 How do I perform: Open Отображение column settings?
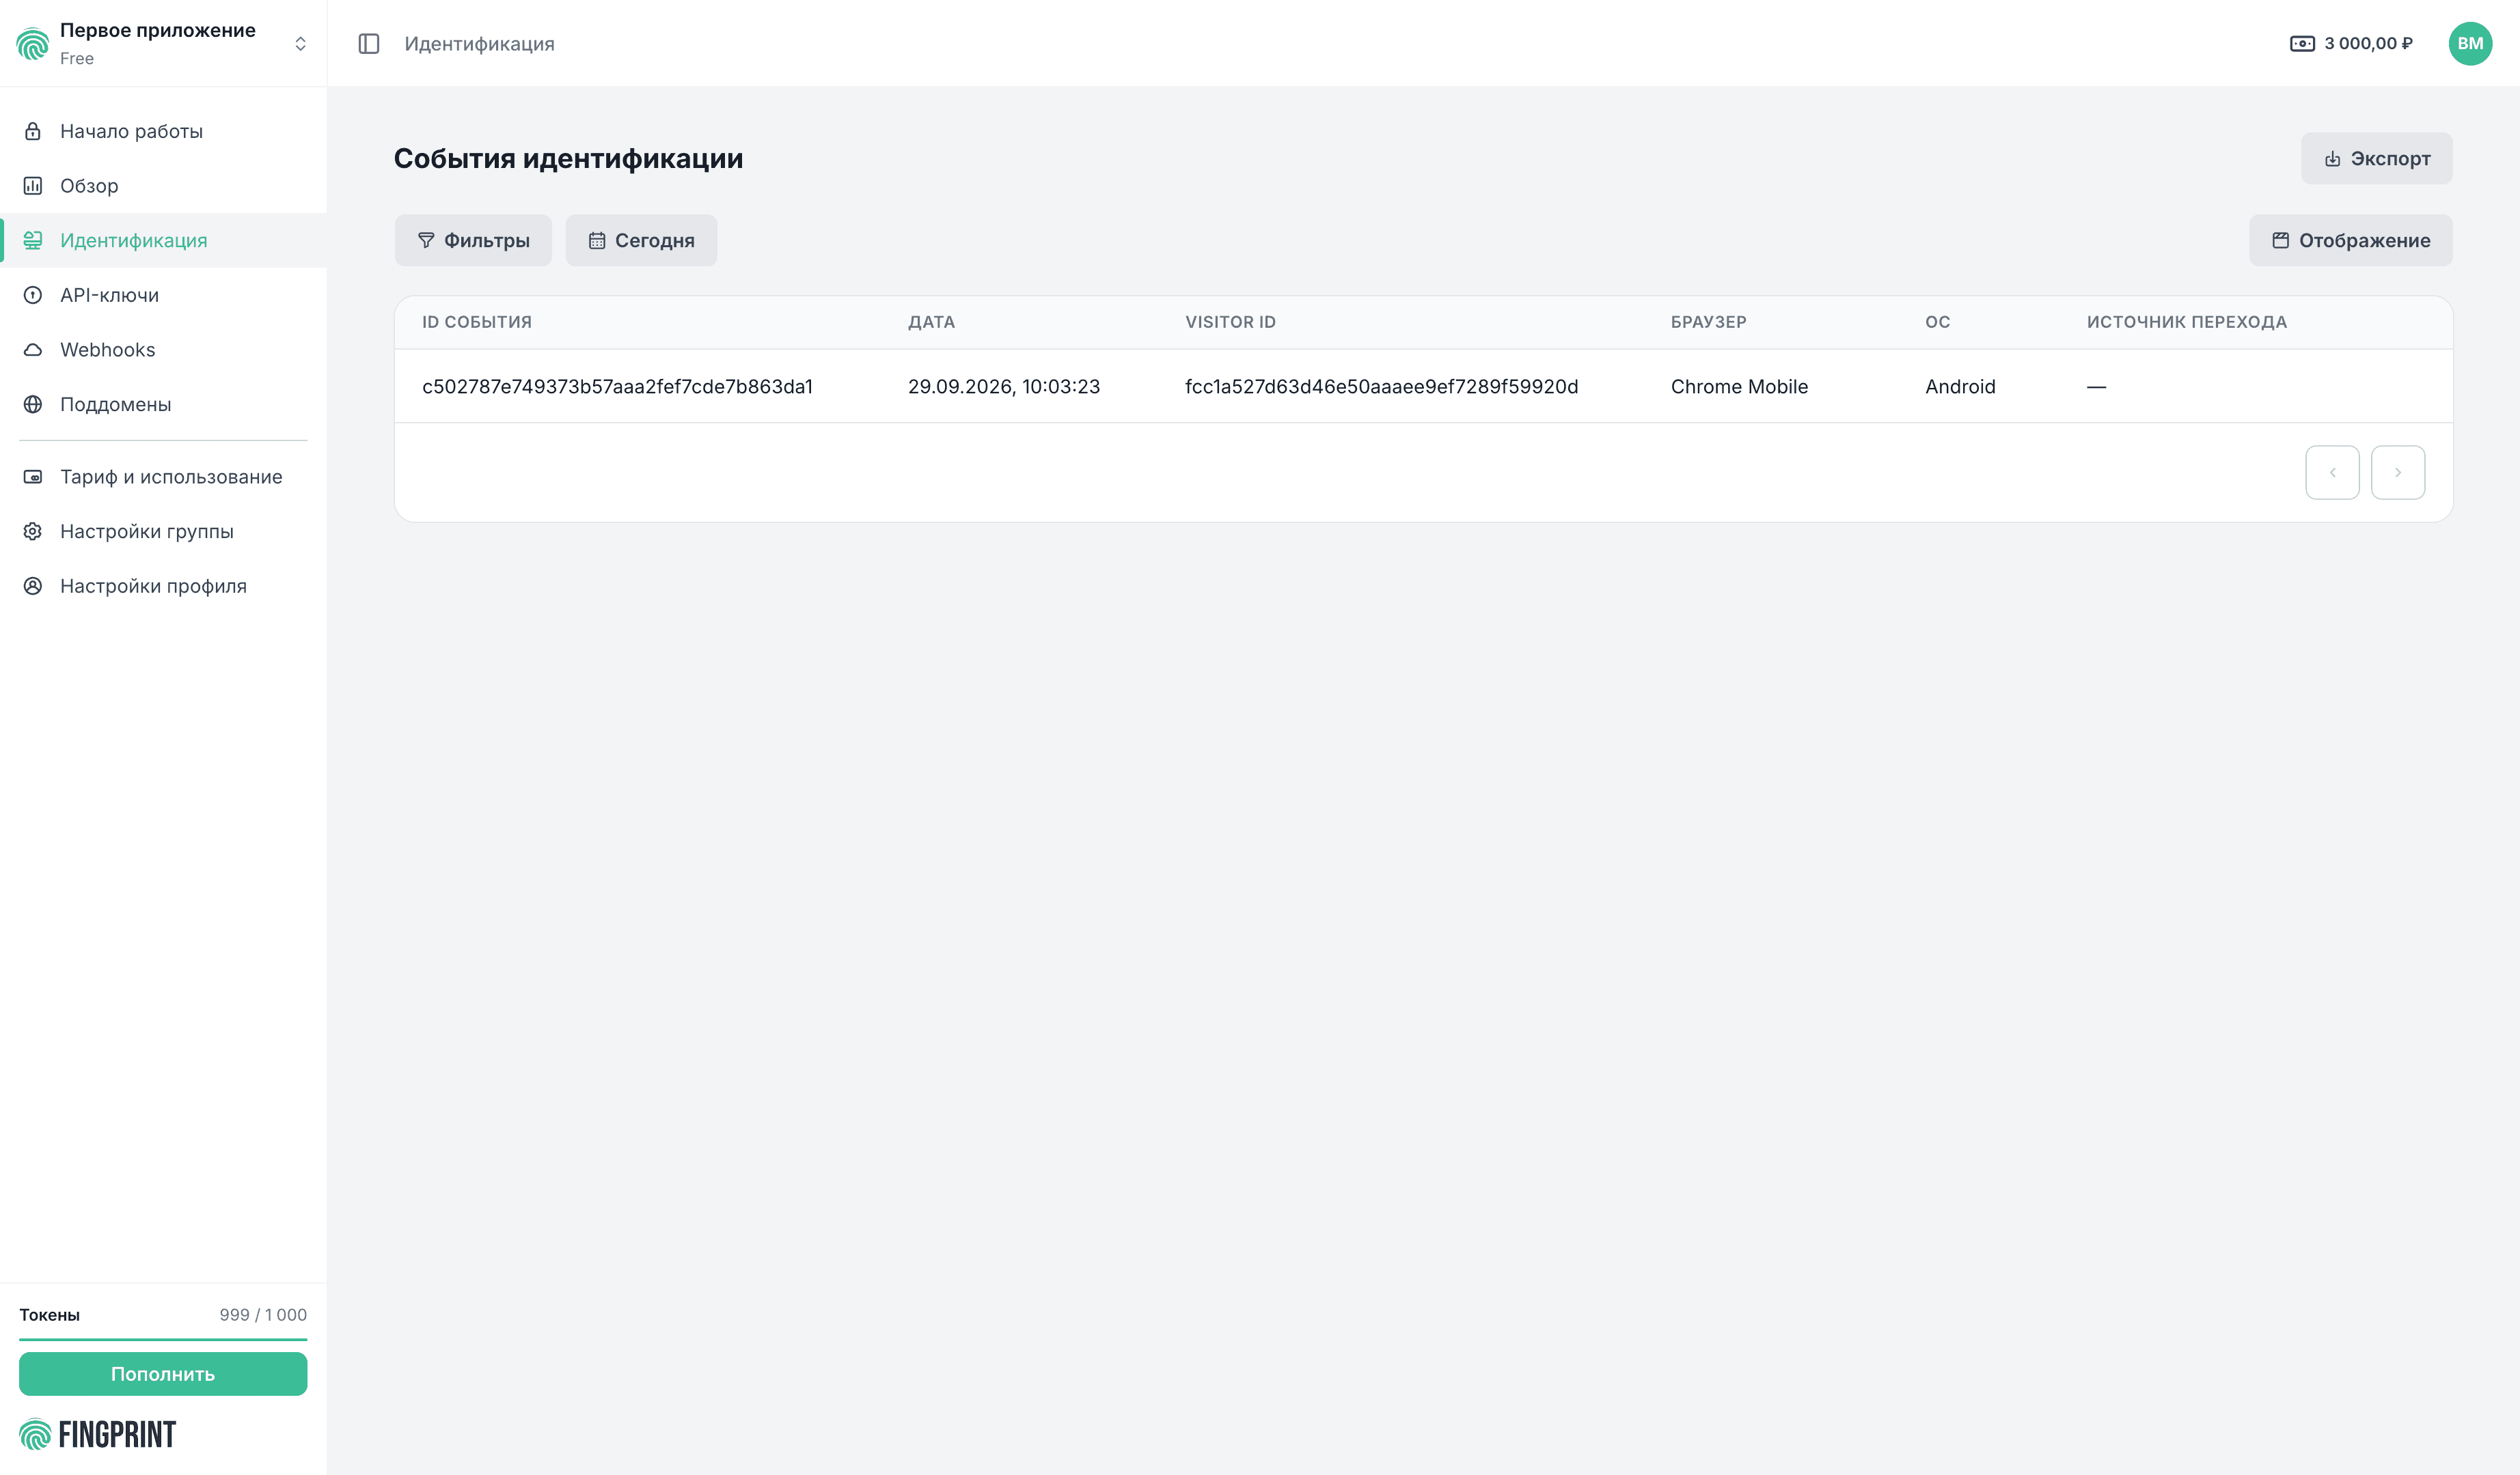point(2350,241)
